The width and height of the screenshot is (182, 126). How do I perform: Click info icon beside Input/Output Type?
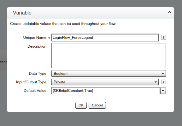[163, 82]
